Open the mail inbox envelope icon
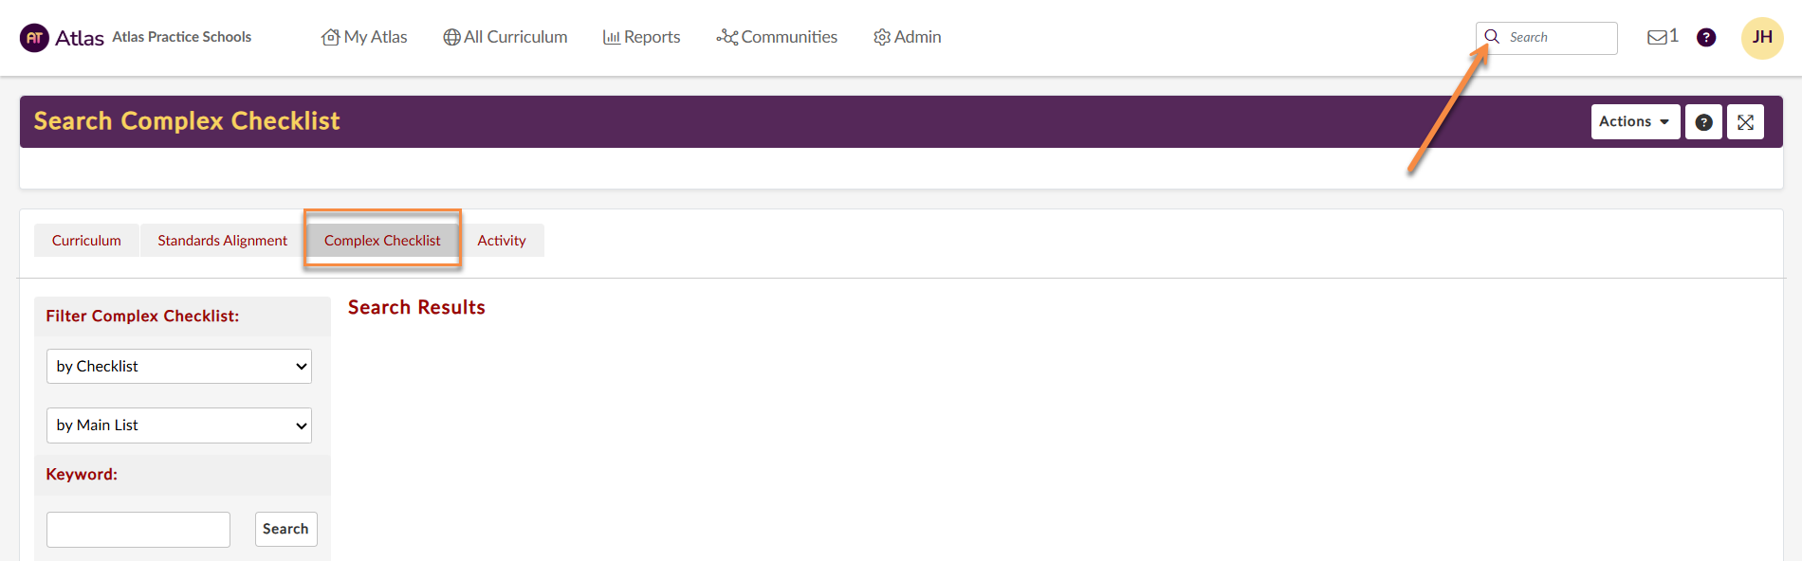This screenshot has width=1802, height=561. coord(1657,37)
